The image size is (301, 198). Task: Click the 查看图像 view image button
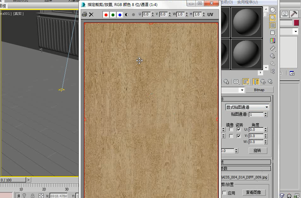tap(253, 192)
